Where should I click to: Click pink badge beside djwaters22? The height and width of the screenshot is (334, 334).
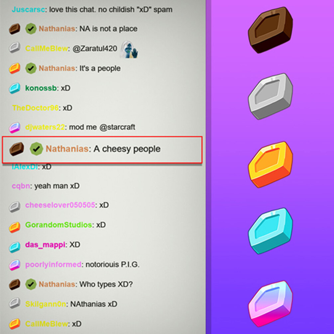click(15, 128)
